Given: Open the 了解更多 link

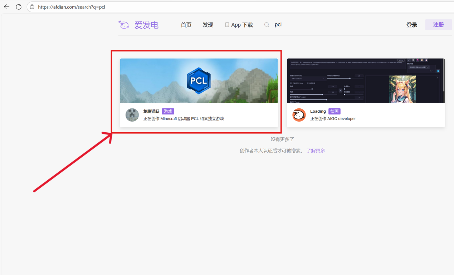Looking at the screenshot, I should coord(316,150).
